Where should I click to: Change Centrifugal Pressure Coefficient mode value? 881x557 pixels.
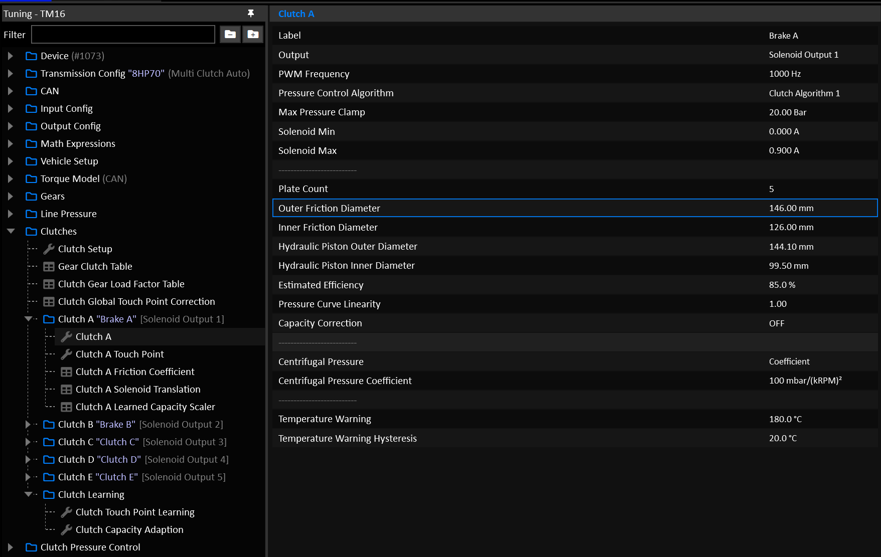pyautogui.click(x=789, y=361)
